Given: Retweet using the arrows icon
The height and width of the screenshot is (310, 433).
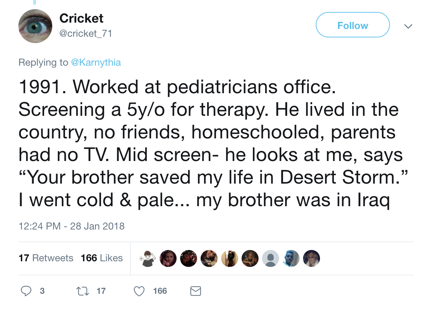Looking at the screenshot, I should [81, 291].
